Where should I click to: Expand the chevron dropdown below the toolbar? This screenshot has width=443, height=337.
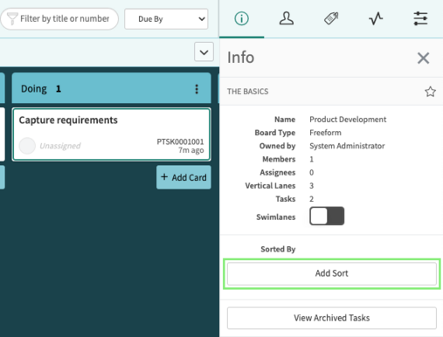point(204,52)
